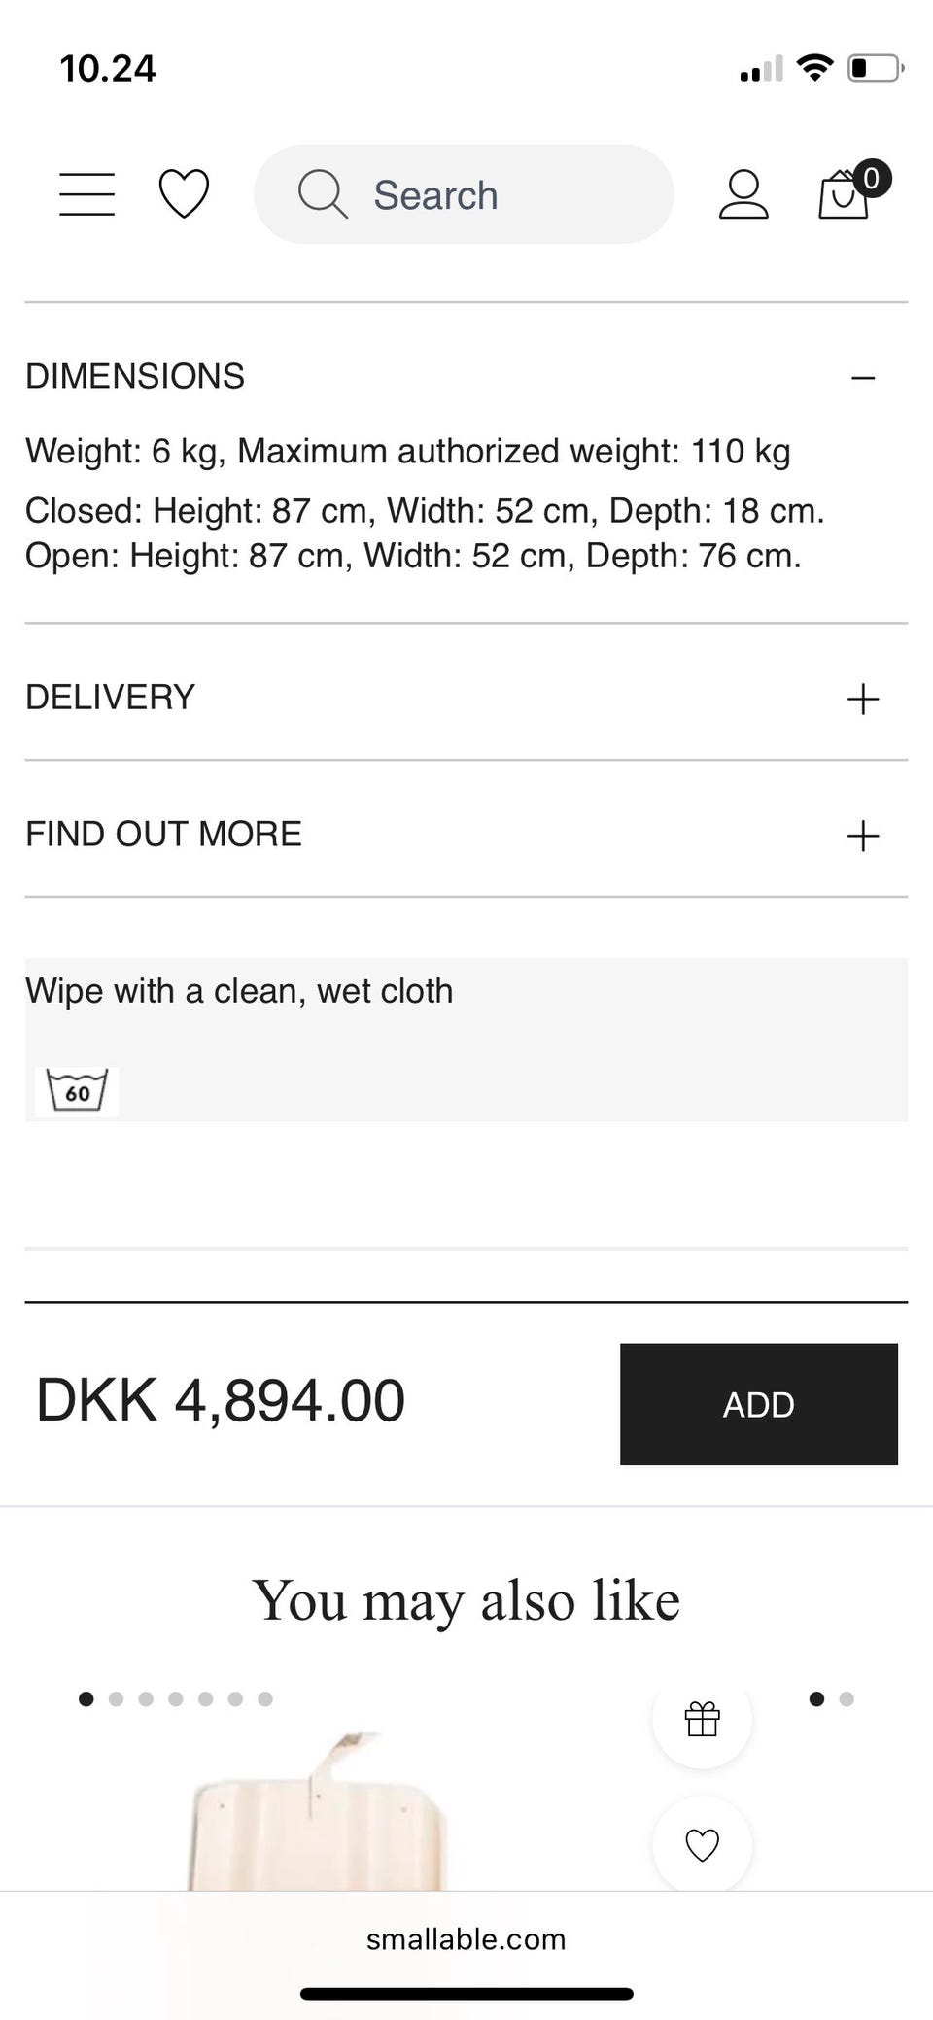Click the search magnifier icon
The image size is (933, 2020).
pyautogui.click(x=322, y=194)
